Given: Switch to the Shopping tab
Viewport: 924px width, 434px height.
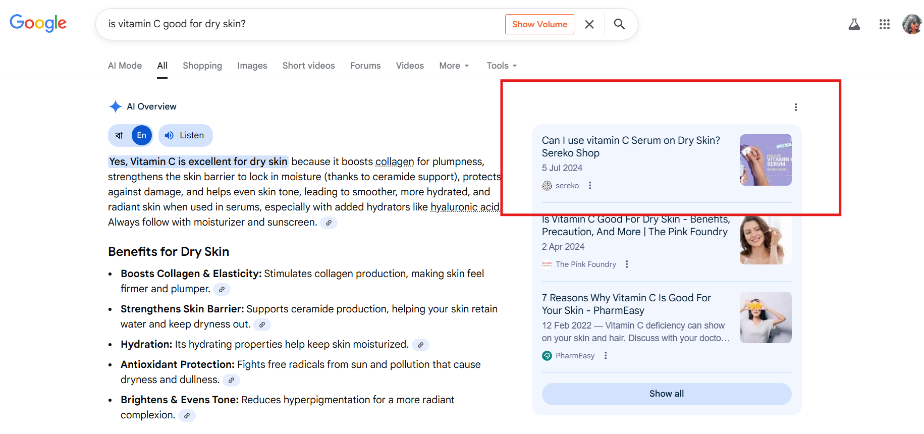Looking at the screenshot, I should [202, 66].
